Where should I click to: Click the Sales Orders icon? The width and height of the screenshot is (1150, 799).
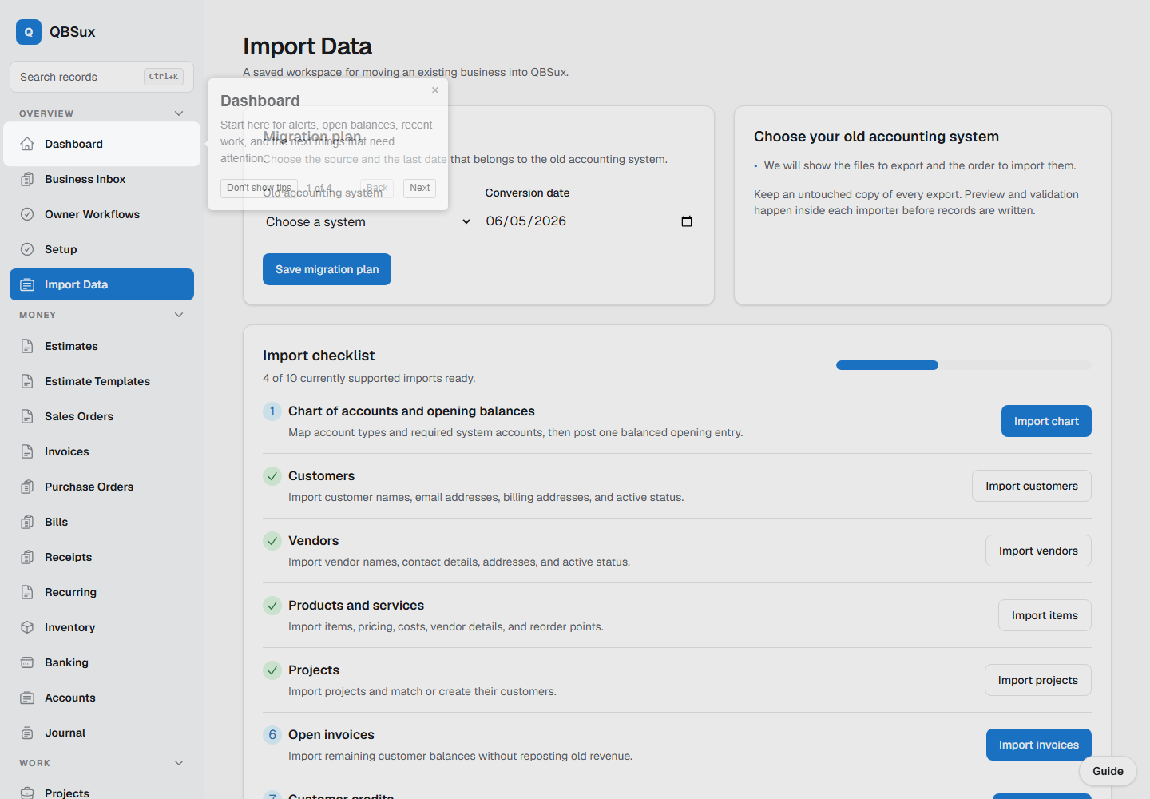coord(27,416)
